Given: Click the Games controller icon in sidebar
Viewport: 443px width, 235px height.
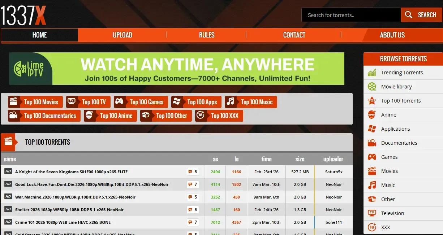Looking at the screenshot, I should (x=372, y=157).
